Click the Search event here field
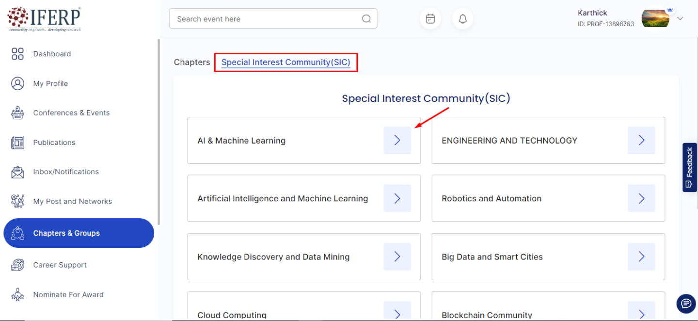The image size is (698, 321). point(267,19)
